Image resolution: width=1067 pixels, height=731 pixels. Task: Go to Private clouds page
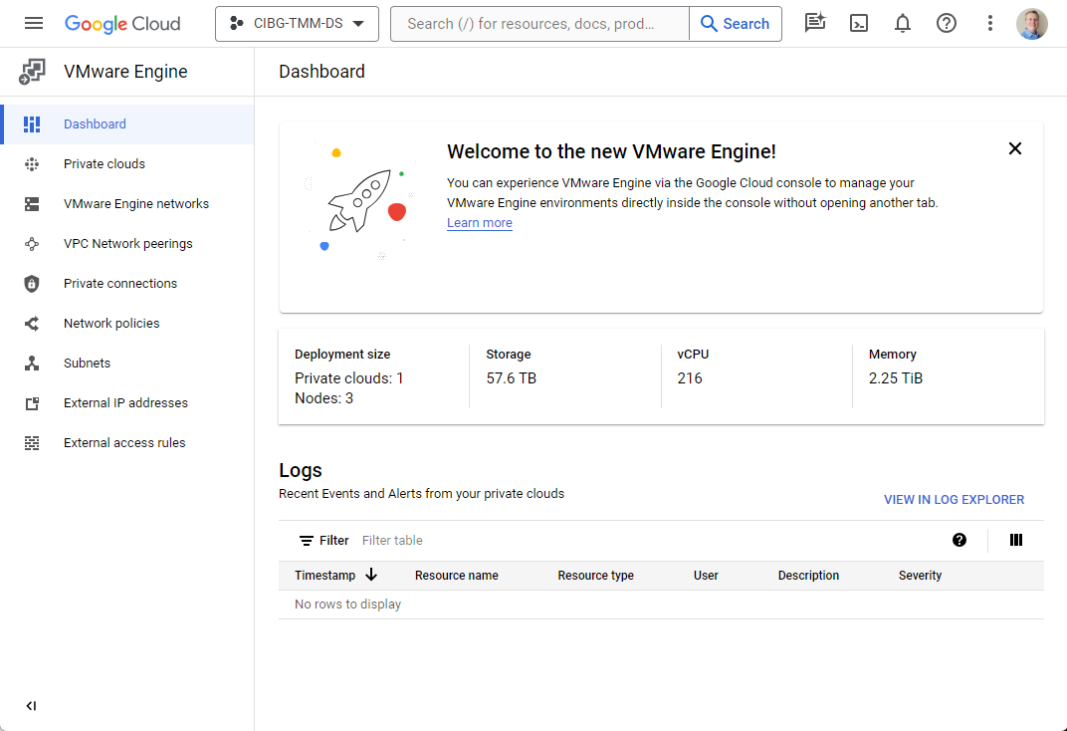point(105,164)
